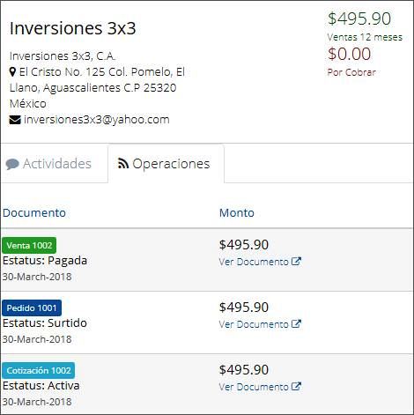Click the Ventas 12 meses total amount
414x415 pixels.
359,19
